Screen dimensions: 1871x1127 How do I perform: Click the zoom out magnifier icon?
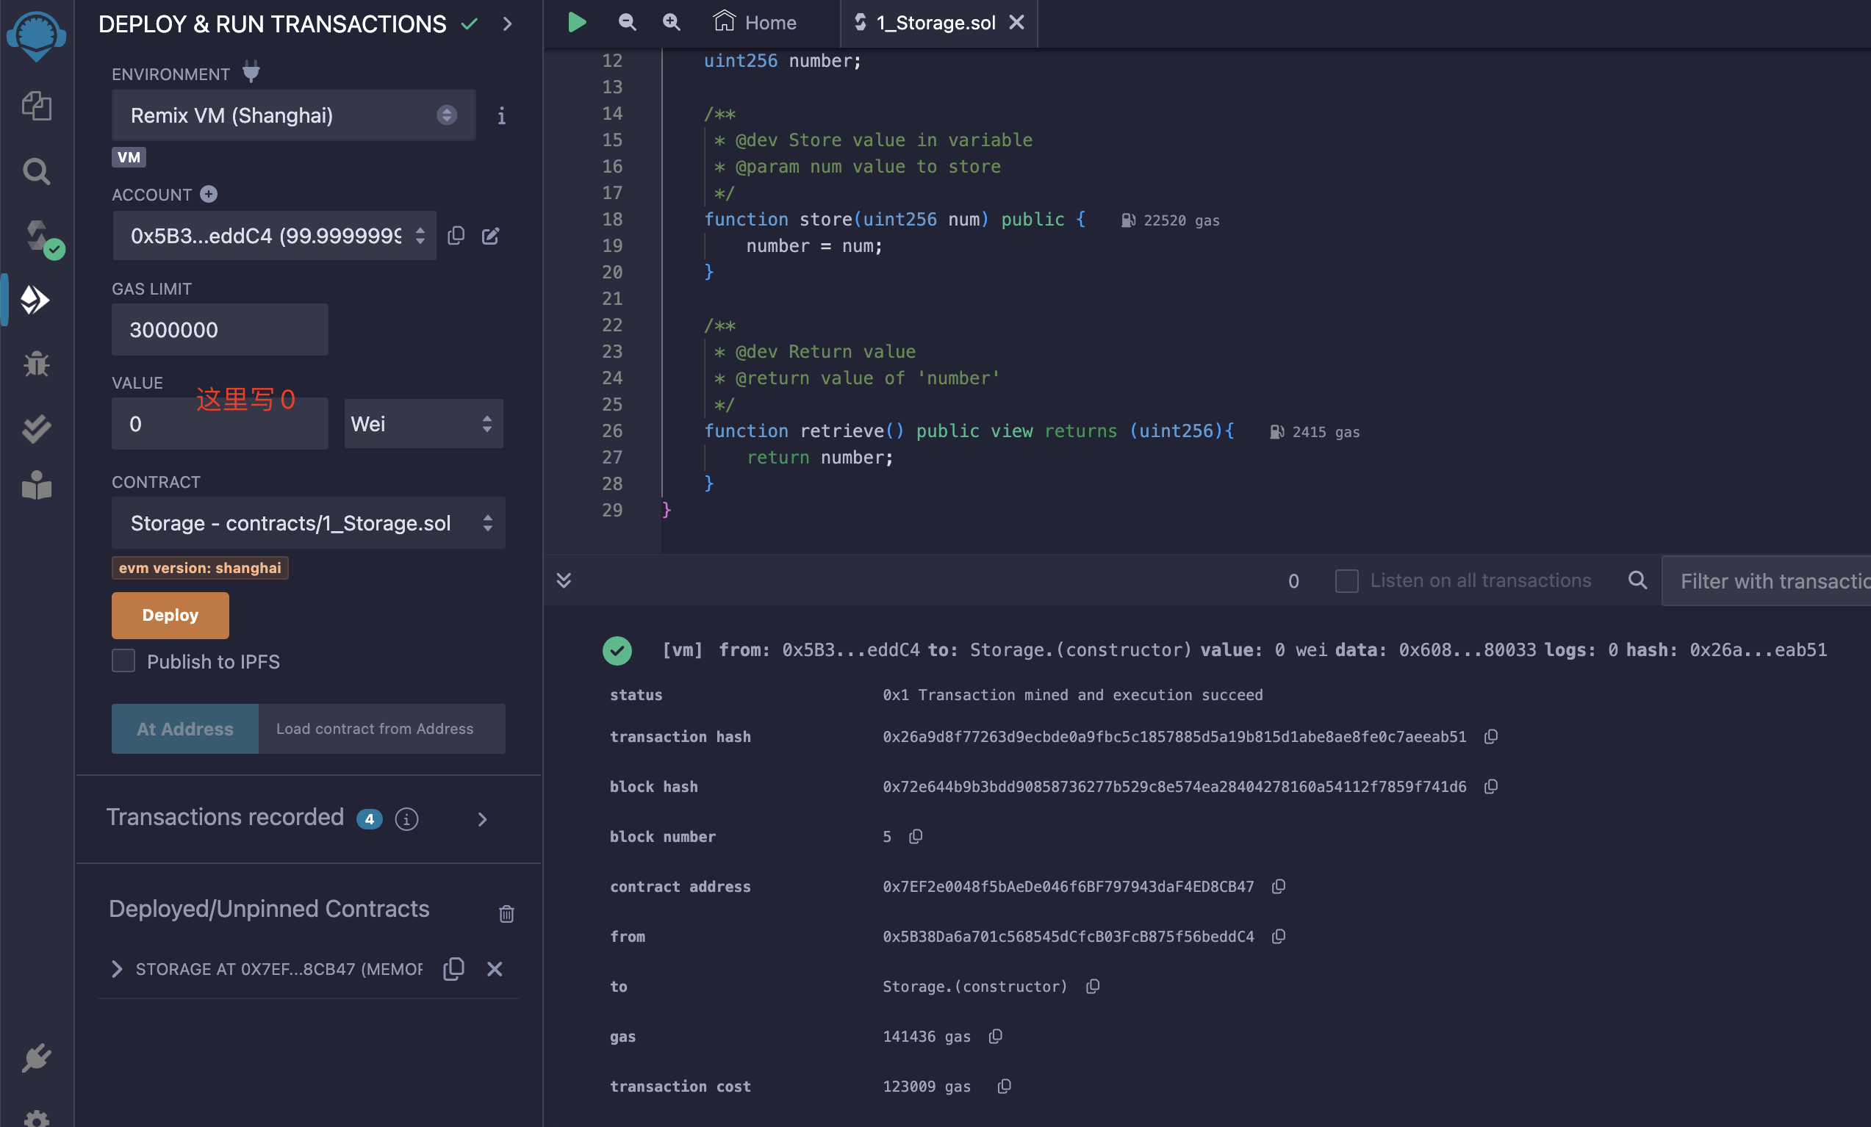click(x=626, y=23)
